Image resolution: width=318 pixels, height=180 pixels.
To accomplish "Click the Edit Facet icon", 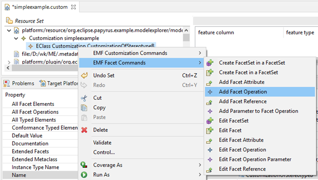I will click(210, 130).
